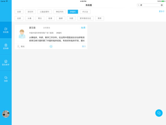The image size is (166, 125).
Task: Tap the 免费 free consultation label
Action: pos(83,28)
